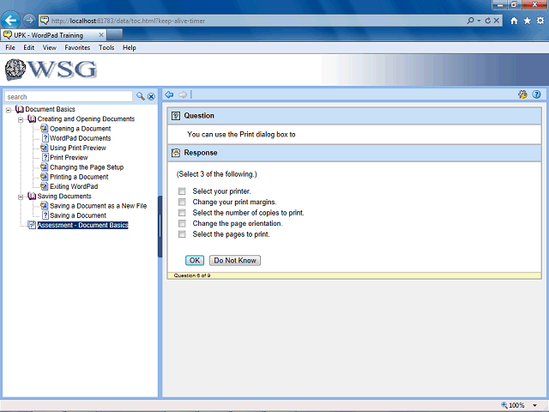Image resolution: width=549 pixels, height=412 pixels.
Task: Open the zoom level dropdown arrow
Action: [534, 405]
